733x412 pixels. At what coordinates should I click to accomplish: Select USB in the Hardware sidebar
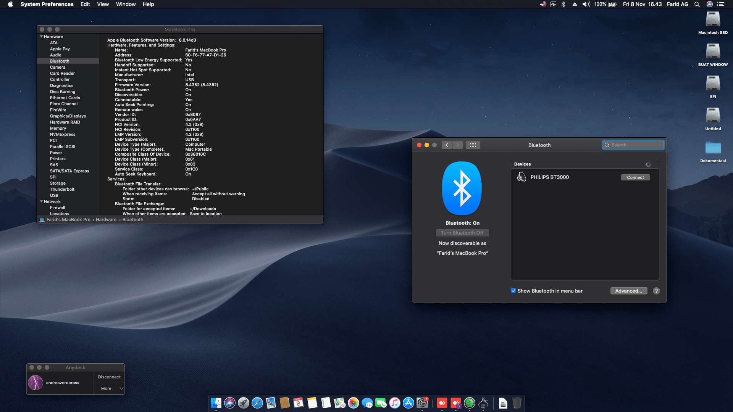(54, 195)
